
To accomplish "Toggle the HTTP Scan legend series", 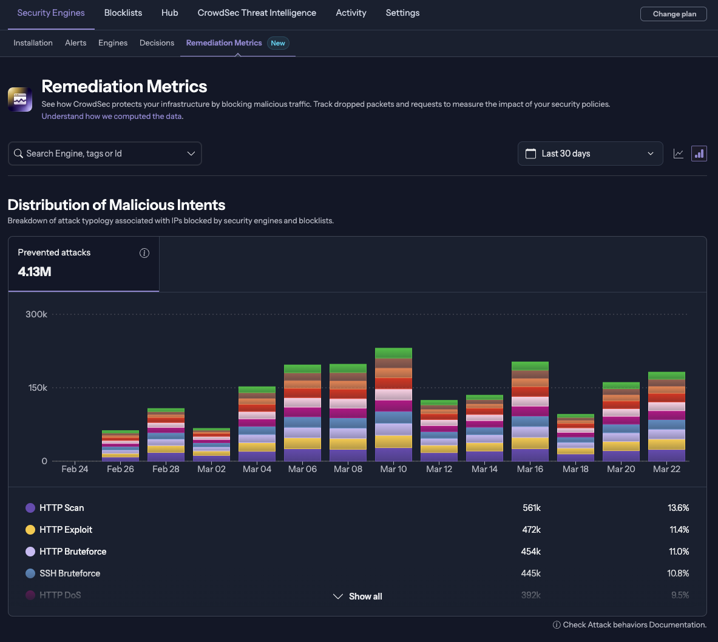I will (61, 508).
